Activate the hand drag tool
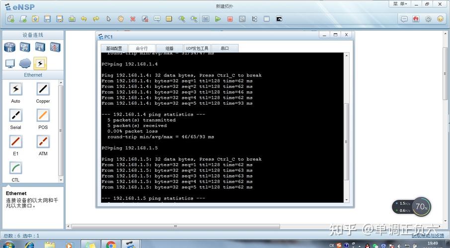This screenshot has height=248, width=450. (x=120, y=19)
